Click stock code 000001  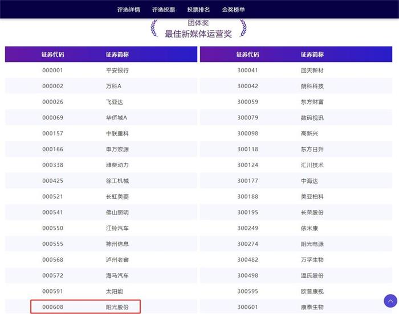(52, 71)
